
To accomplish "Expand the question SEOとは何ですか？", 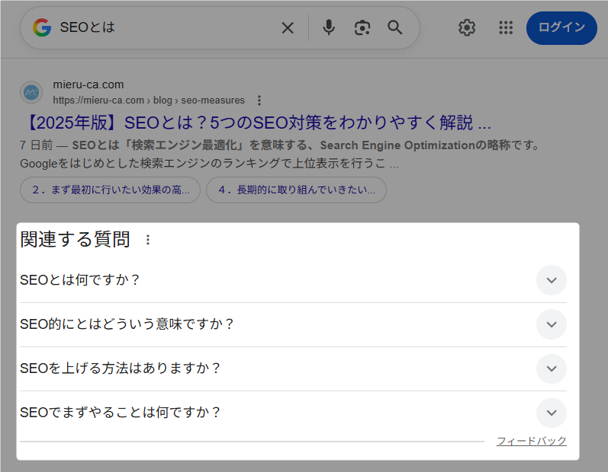I will pyautogui.click(x=551, y=280).
